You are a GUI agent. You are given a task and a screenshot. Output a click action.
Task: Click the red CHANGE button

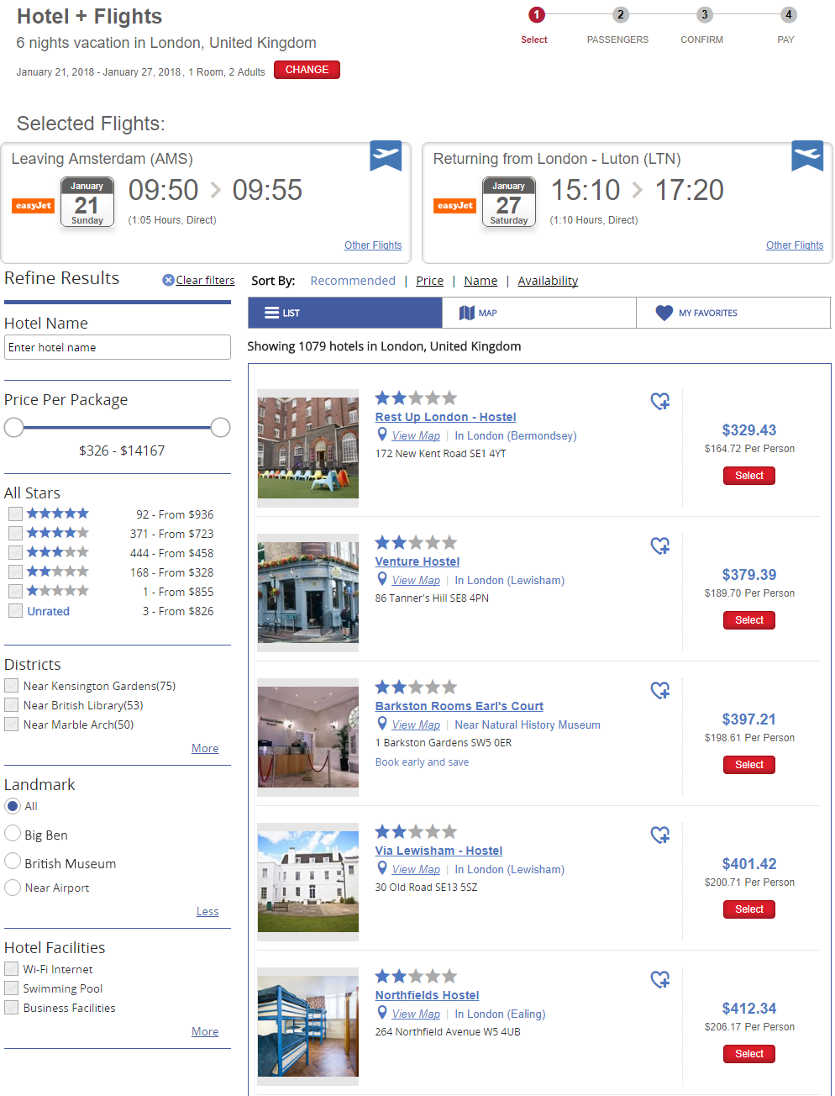click(x=307, y=70)
